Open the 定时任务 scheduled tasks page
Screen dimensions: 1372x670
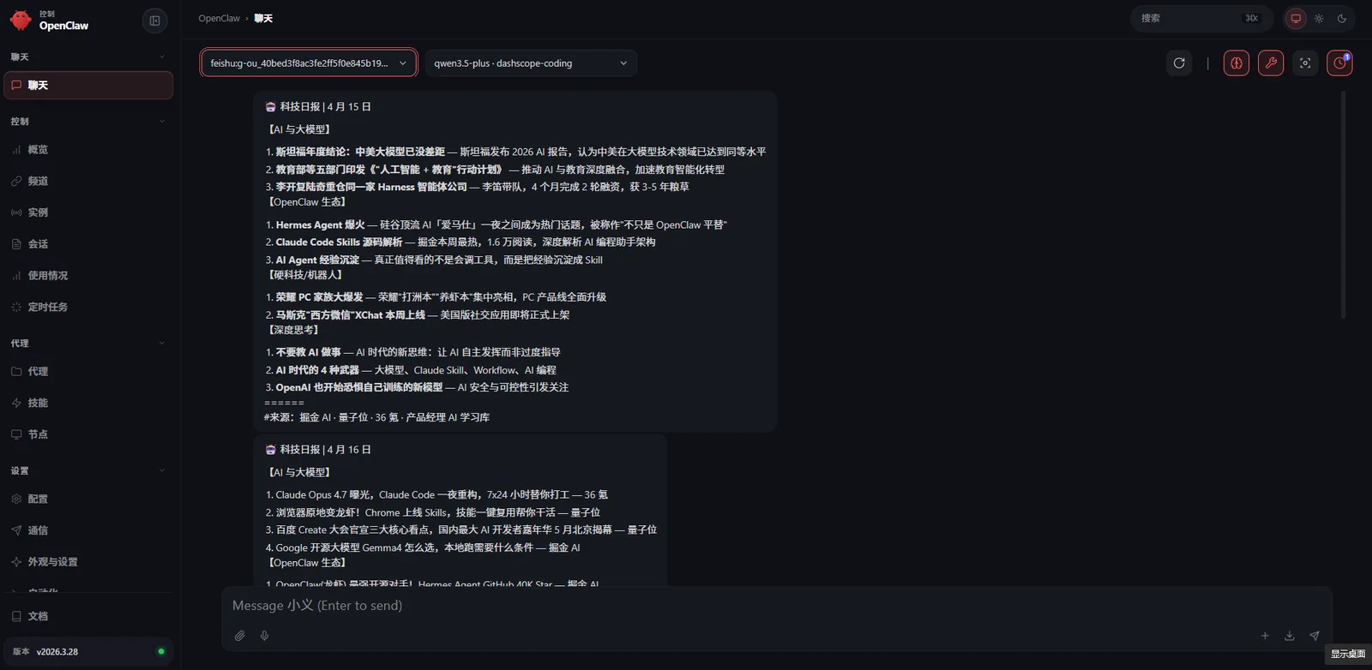coord(88,307)
